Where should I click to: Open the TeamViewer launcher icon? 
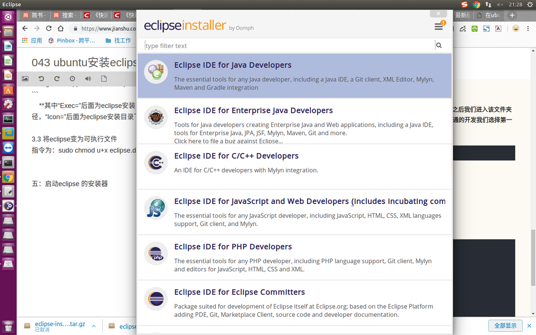[x=8, y=148]
